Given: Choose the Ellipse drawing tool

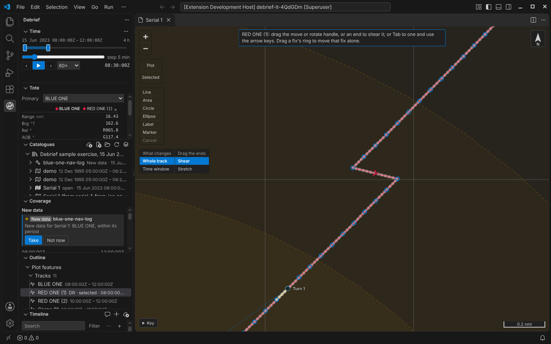Looking at the screenshot, I should pyautogui.click(x=152, y=116).
